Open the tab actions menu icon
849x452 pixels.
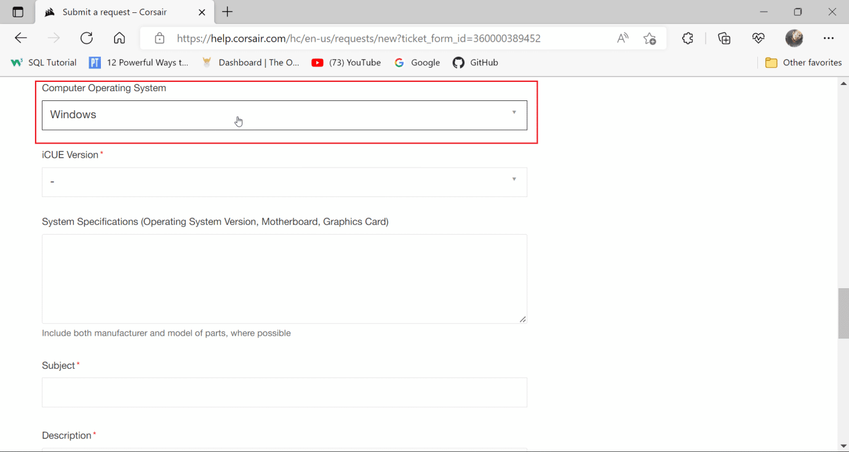click(x=18, y=12)
